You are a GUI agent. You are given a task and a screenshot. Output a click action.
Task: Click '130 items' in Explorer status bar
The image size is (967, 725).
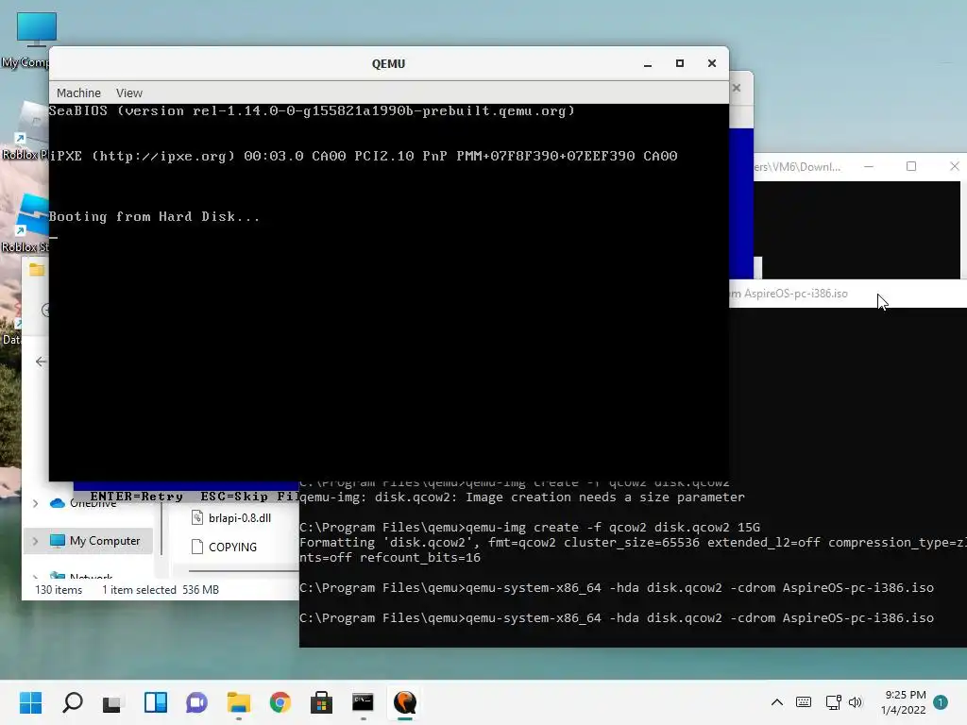[x=59, y=589]
